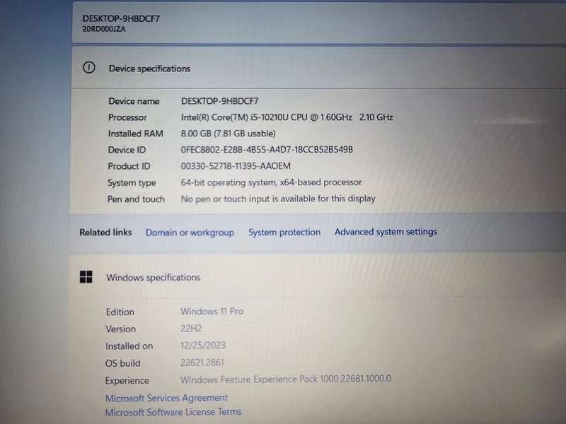Click the Device ID label
The width and height of the screenshot is (566, 424).
point(127,150)
